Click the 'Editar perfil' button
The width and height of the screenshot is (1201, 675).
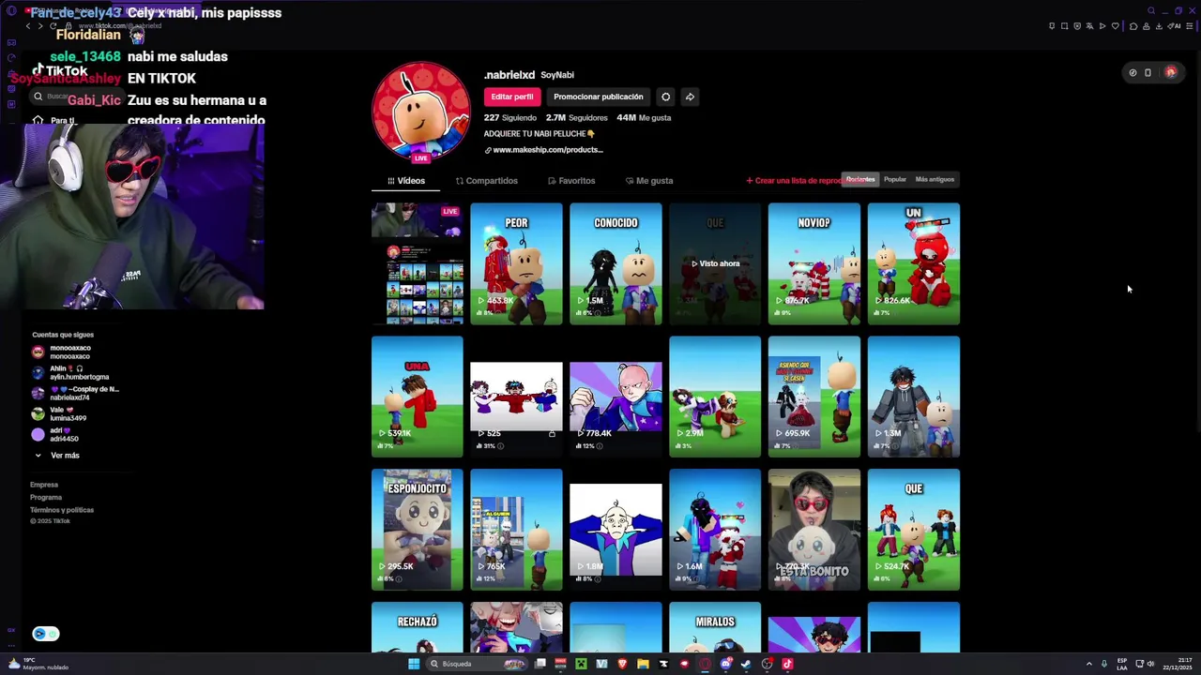tap(511, 97)
